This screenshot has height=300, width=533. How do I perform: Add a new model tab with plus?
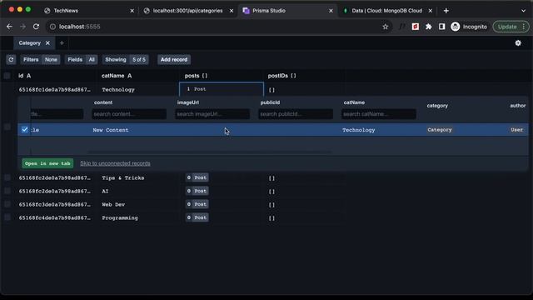click(x=62, y=43)
